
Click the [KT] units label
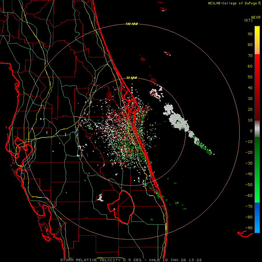tap(249, 20)
